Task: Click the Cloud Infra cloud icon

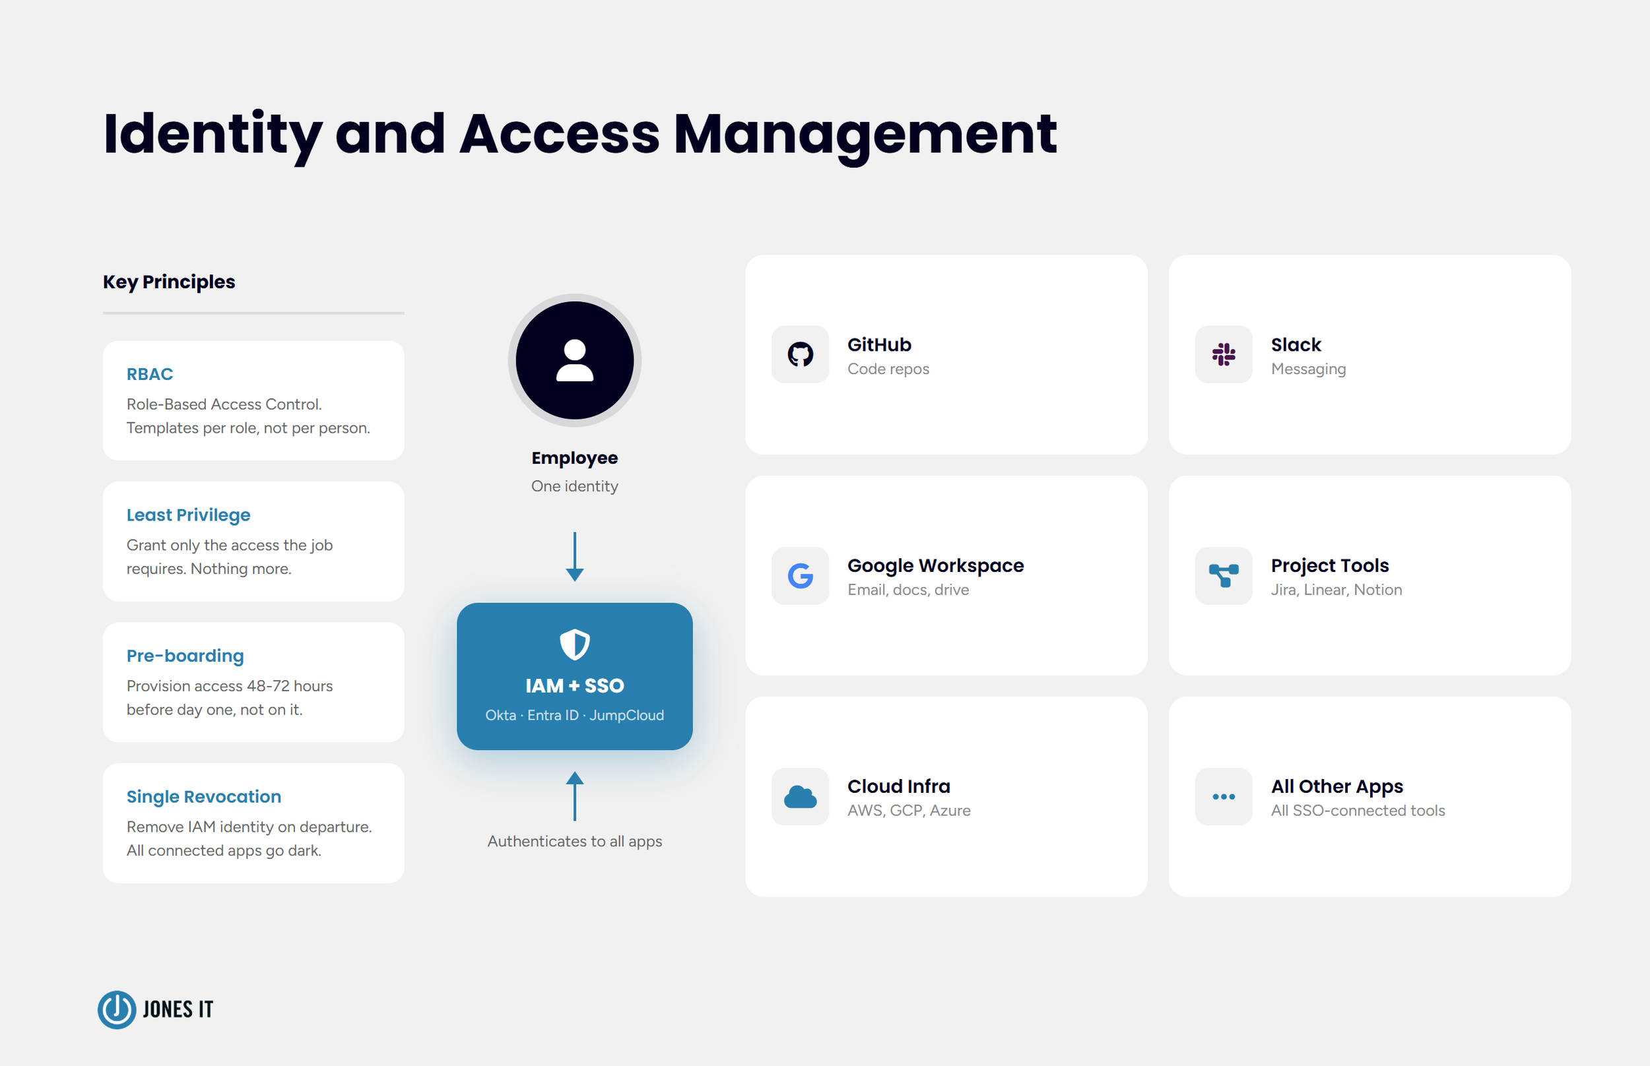Action: coord(800,797)
